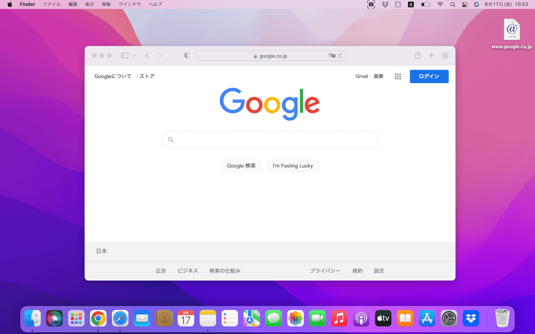The height and width of the screenshot is (334, 535).
Task: Open the ウインドウ menu
Action: click(130, 4)
